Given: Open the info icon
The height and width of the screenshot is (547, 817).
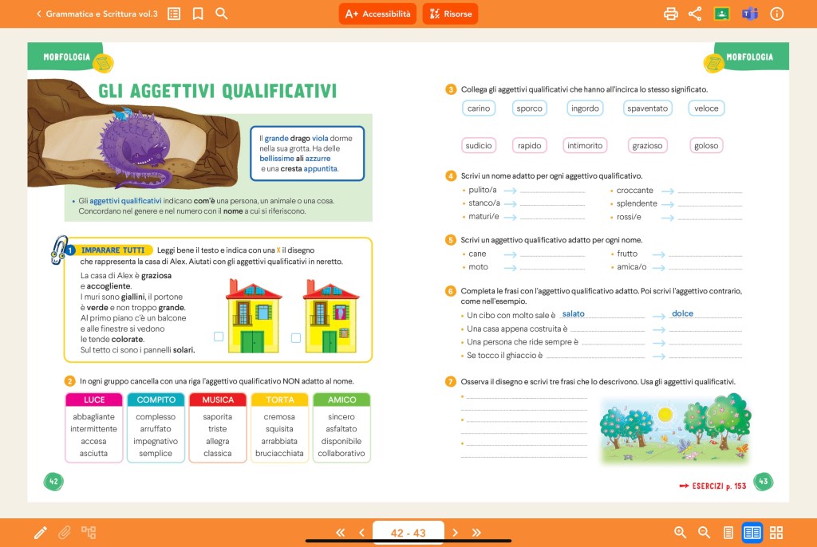Looking at the screenshot, I should coord(776,14).
